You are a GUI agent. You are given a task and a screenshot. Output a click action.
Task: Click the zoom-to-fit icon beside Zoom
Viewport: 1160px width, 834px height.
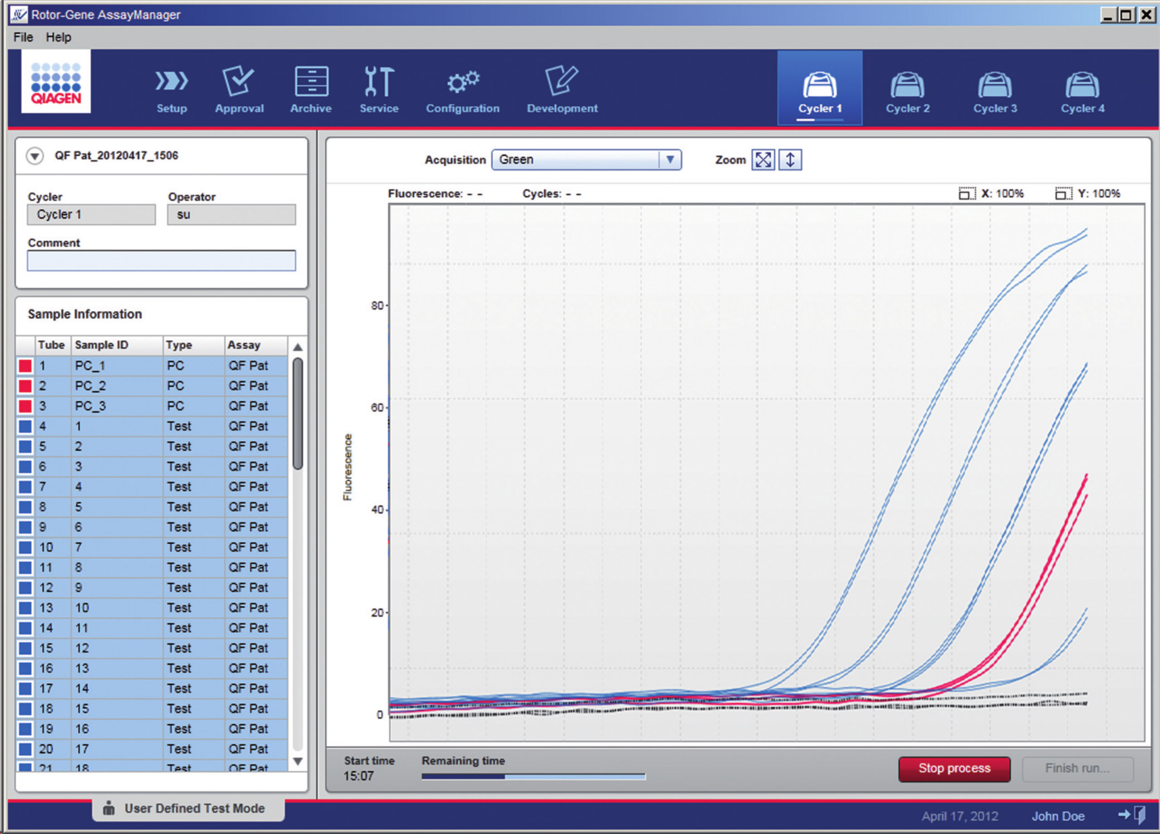tap(763, 160)
